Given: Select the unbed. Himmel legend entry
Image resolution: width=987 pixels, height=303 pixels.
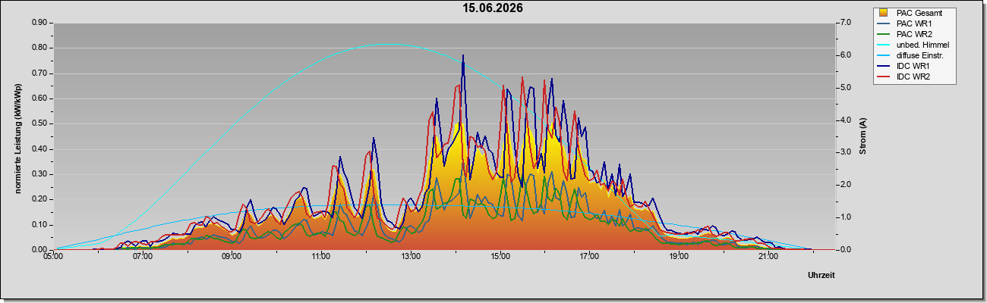Looking at the screenshot, I should [914, 45].
